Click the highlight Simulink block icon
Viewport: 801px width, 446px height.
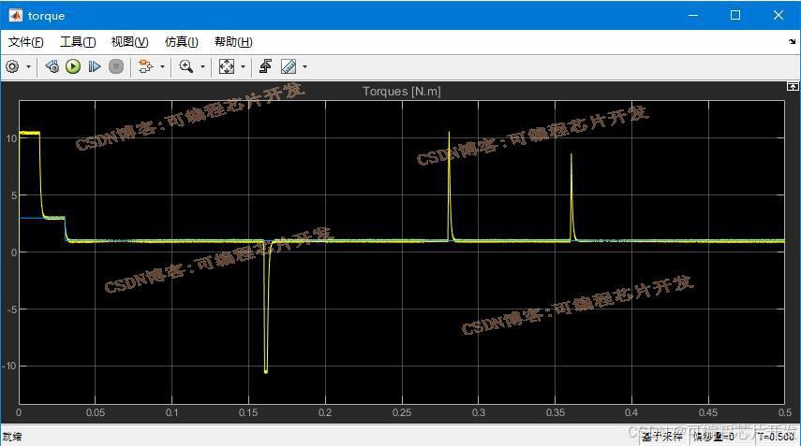144,66
